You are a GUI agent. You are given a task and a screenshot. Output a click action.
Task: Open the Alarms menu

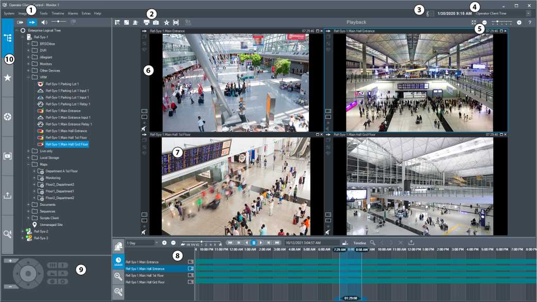73,13
